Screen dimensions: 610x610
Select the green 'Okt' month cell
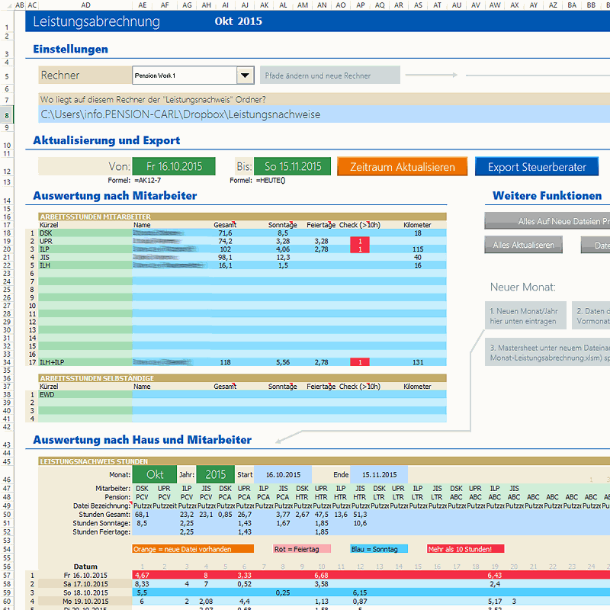point(154,474)
